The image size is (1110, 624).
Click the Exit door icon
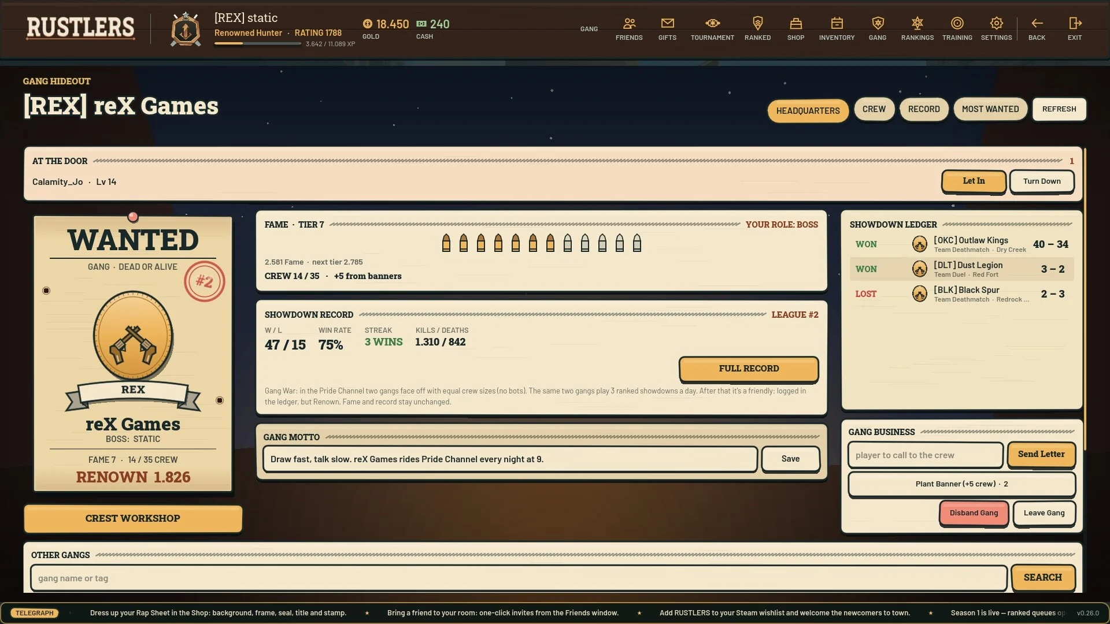click(1075, 24)
